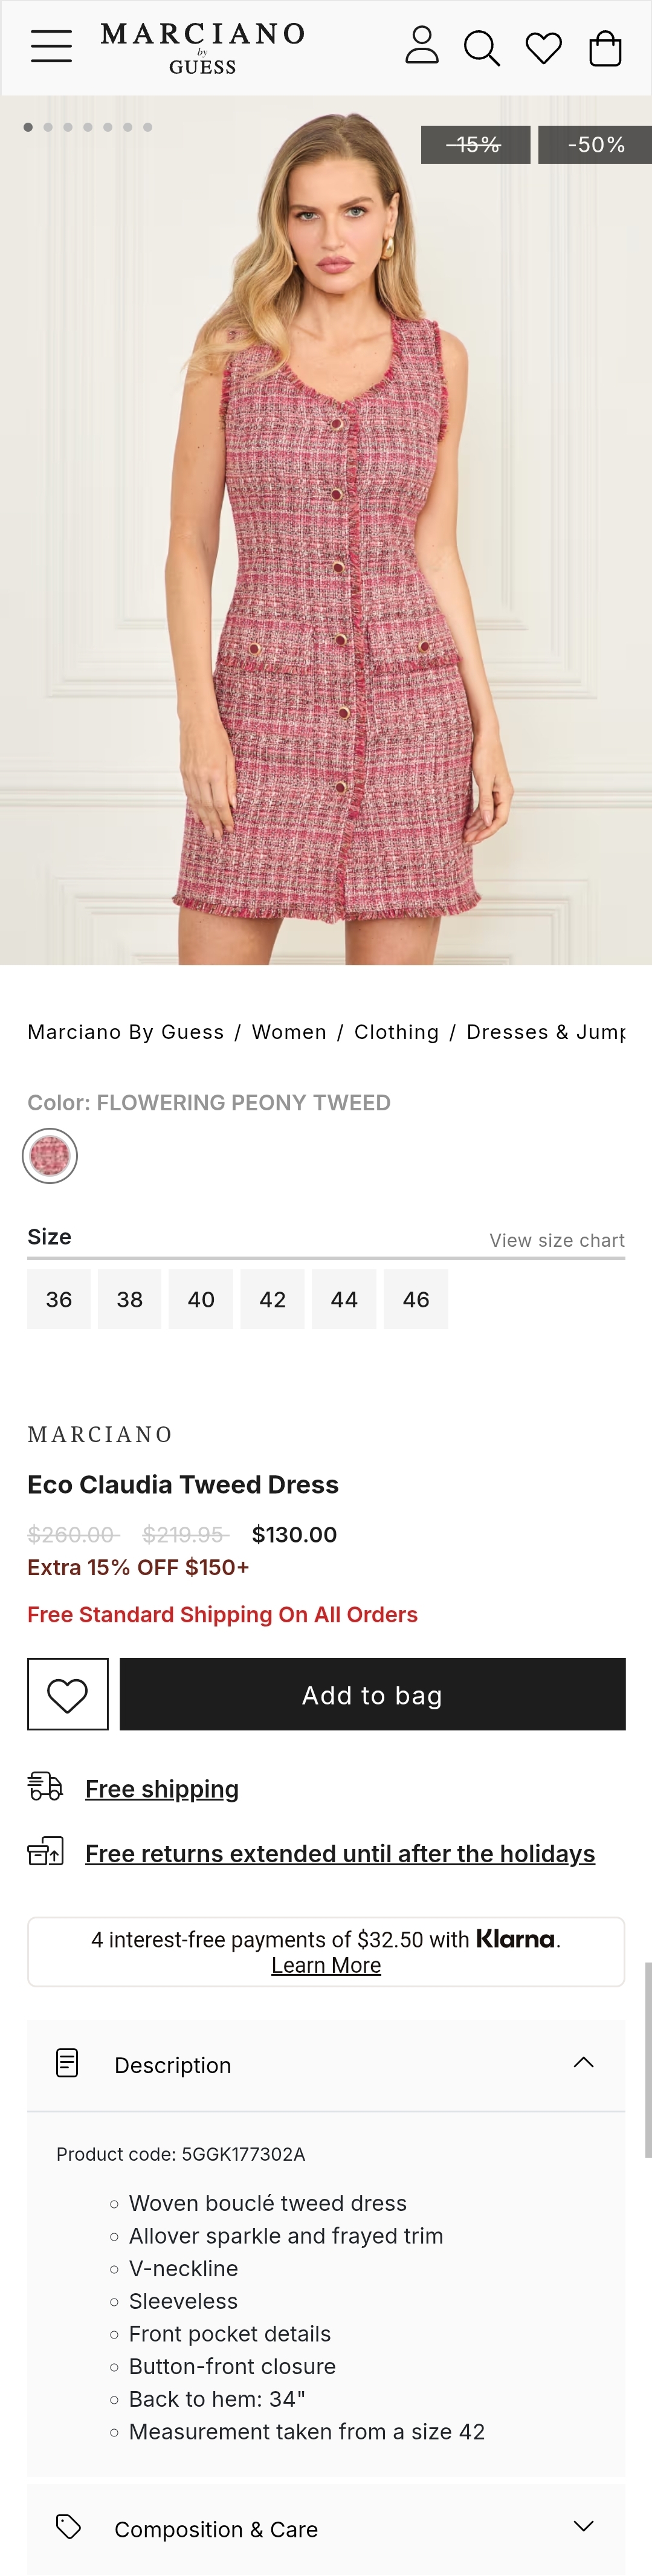This screenshot has height=2576, width=652.
Task: Open the View size chart link
Action: coord(556,1240)
